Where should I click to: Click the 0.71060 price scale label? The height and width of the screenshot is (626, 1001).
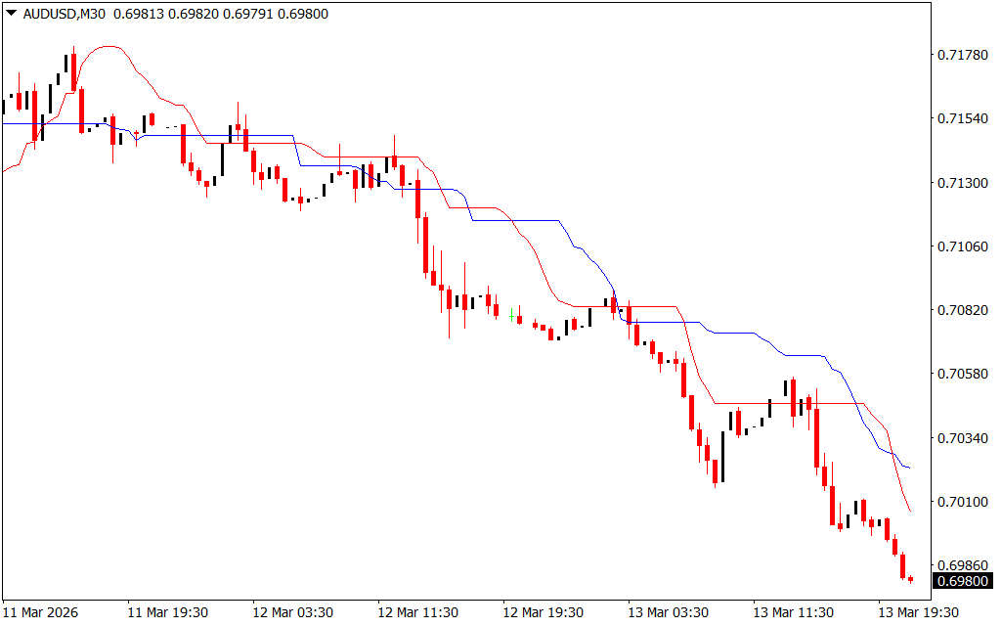(961, 246)
